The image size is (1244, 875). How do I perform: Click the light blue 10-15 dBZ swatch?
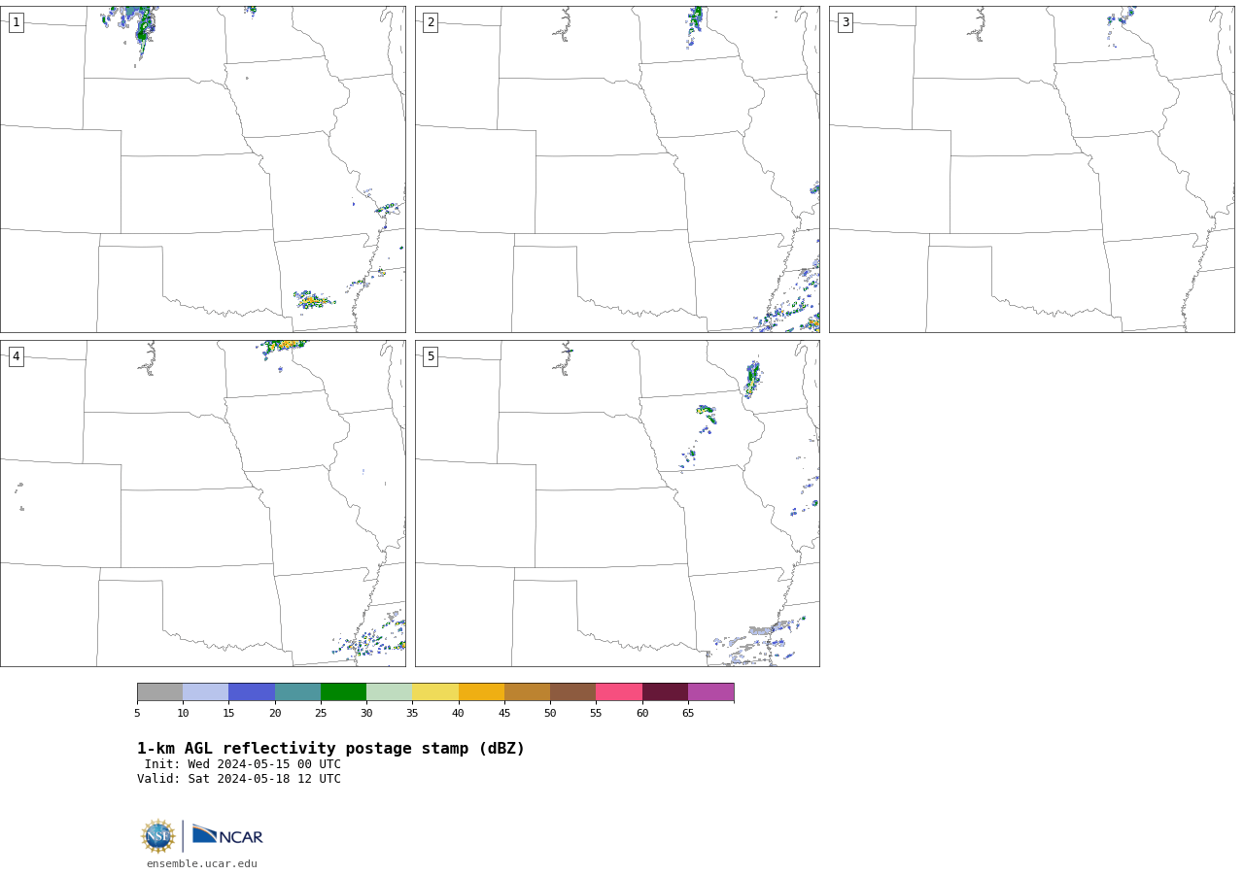tap(206, 692)
